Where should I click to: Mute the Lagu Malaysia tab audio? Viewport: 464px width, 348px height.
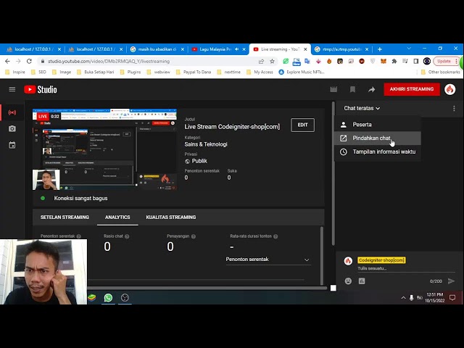[x=237, y=49]
